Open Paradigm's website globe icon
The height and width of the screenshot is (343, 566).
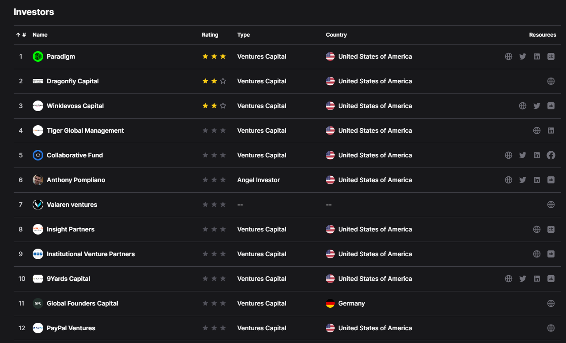pyautogui.click(x=509, y=56)
